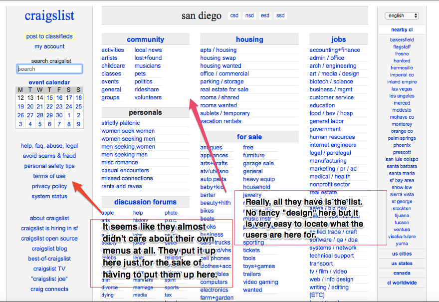Open the terms of use link
The width and height of the screenshot is (439, 302).
coord(49,176)
